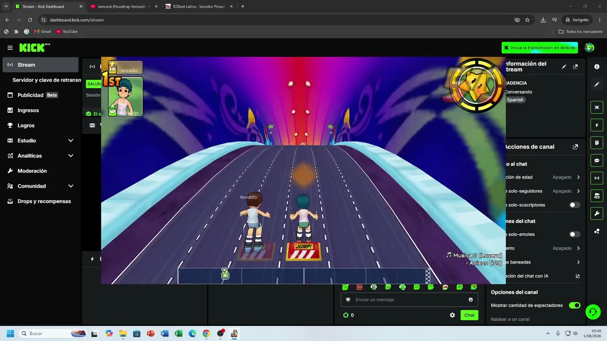
Task: Expand the Estudio sidebar section
Action: tap(71, 141)
